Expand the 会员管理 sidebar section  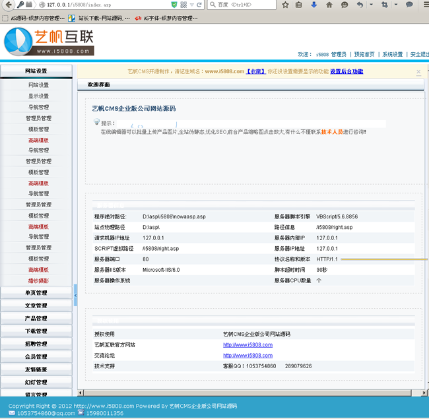point(36,356)
